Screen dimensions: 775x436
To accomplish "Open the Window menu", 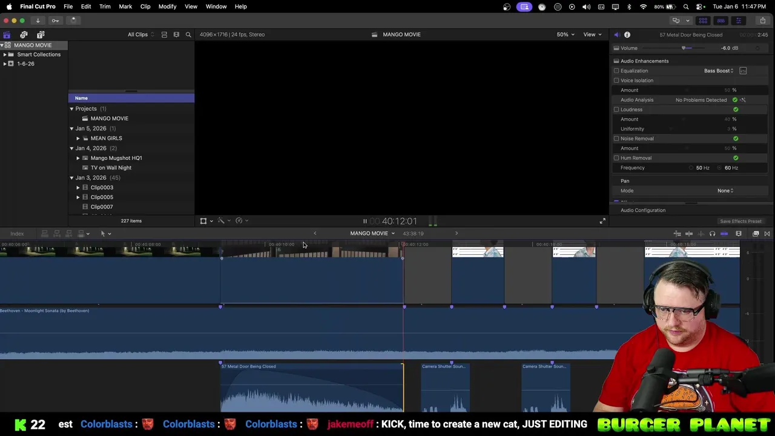I will [x=216, y=7].
